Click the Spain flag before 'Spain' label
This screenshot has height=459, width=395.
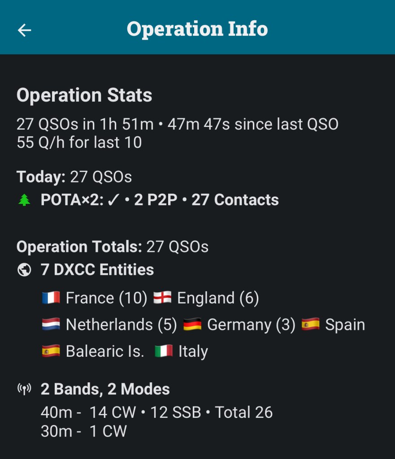click(310, 325)
